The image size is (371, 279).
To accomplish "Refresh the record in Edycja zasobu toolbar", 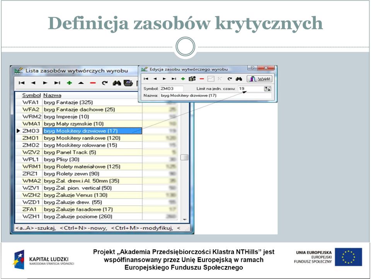I will [229, 79].
